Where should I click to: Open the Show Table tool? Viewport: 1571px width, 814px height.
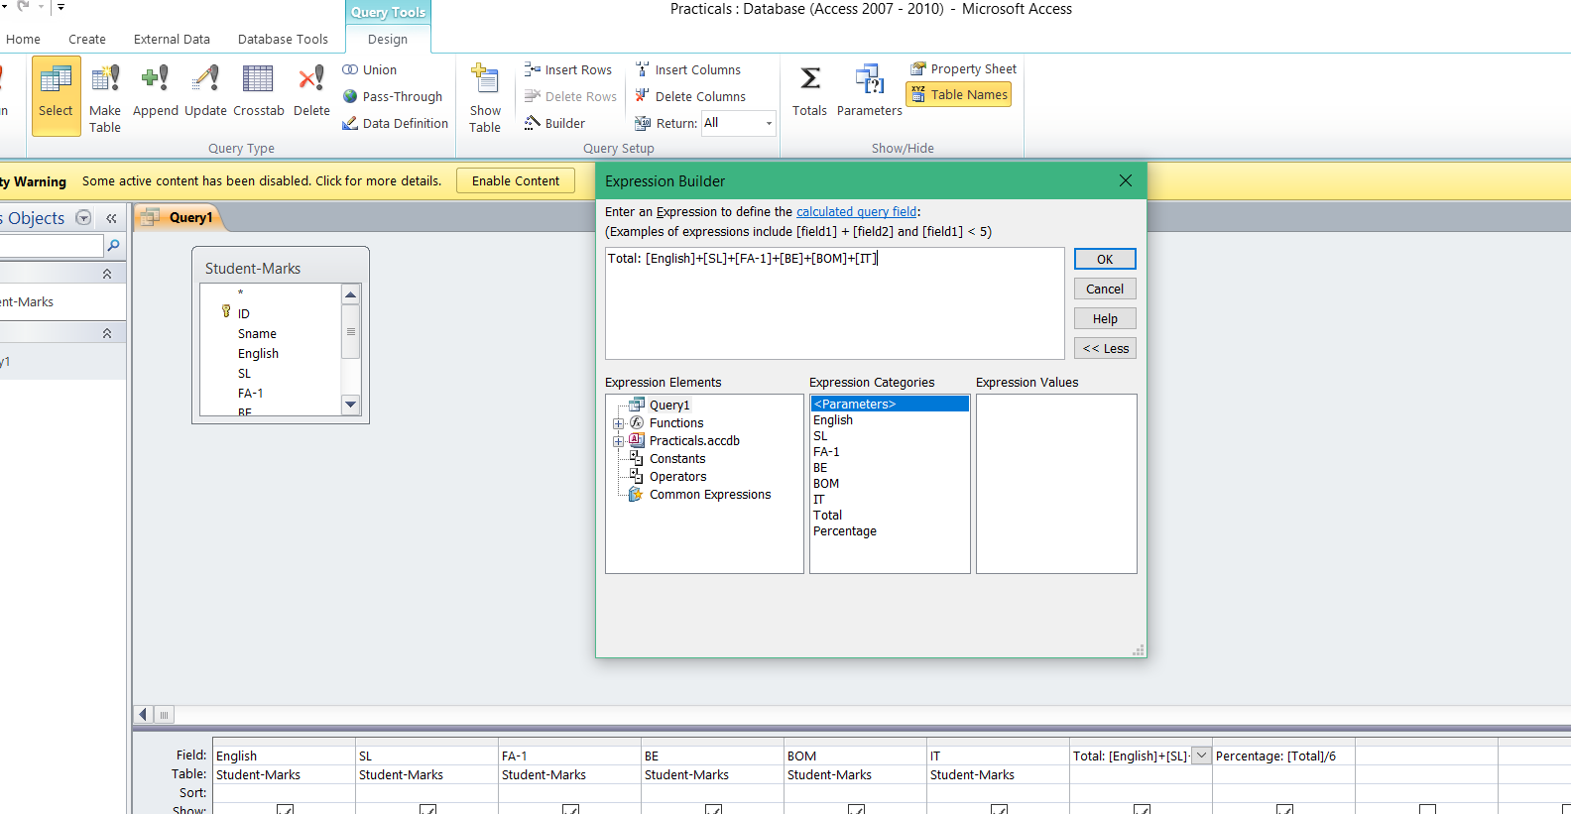[485, 98]
